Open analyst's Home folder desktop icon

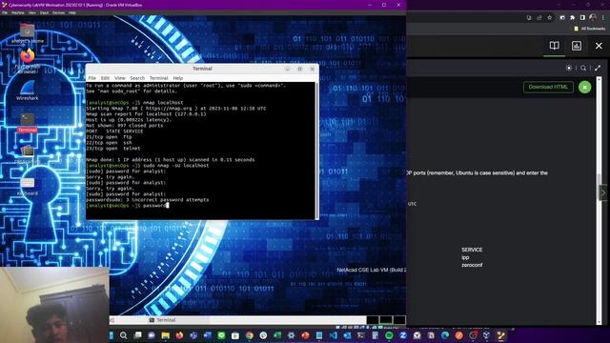coord(28,33)
